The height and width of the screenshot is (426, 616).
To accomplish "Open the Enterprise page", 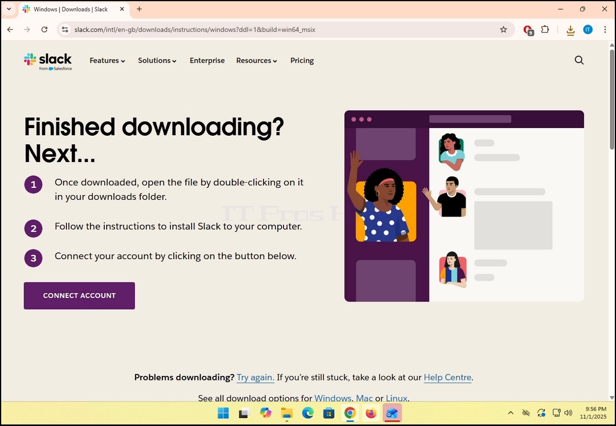I will (x=207, y=60).
